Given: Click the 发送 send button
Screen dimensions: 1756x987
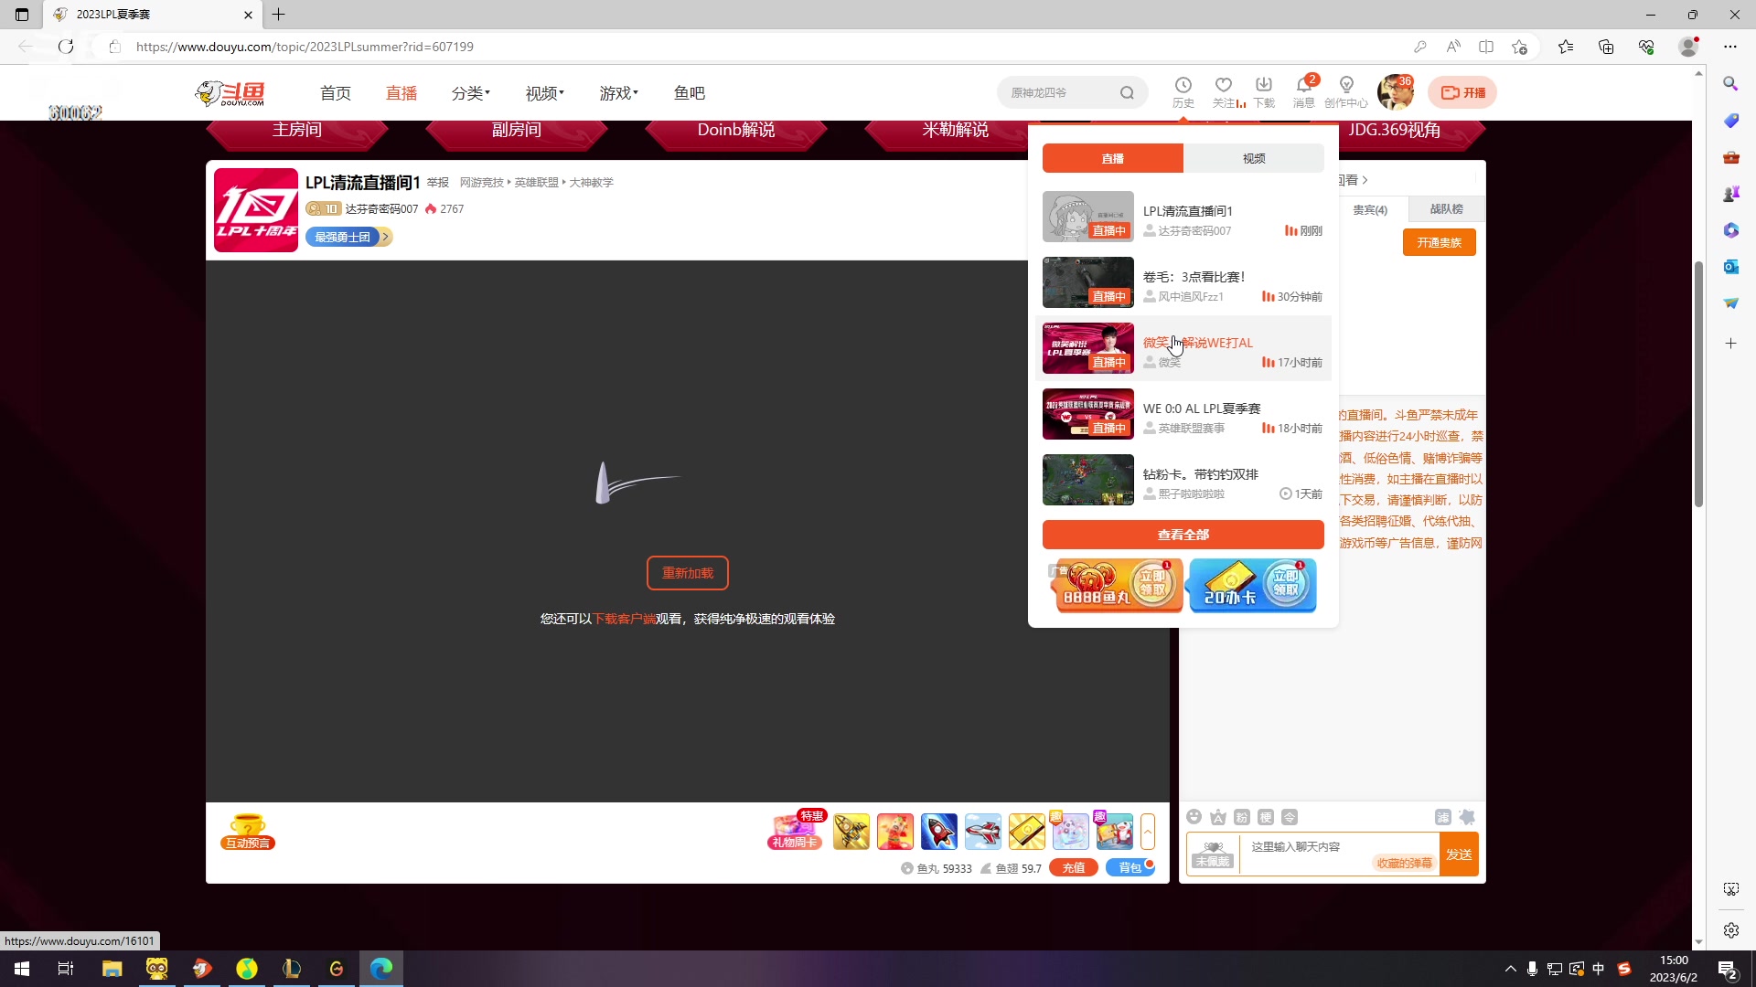Looking at the screenshot, I should click(x=1459, y=854).
